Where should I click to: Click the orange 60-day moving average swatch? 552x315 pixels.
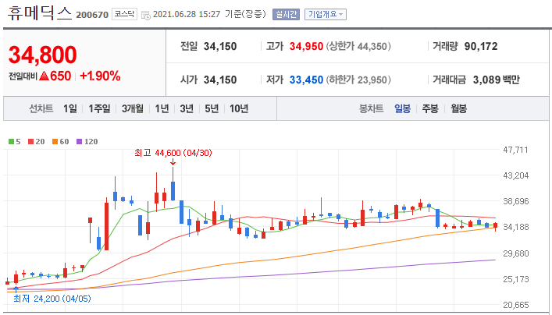[55, 142]
